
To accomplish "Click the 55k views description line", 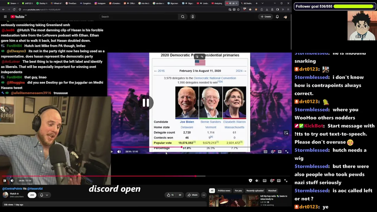I will 14,205.
